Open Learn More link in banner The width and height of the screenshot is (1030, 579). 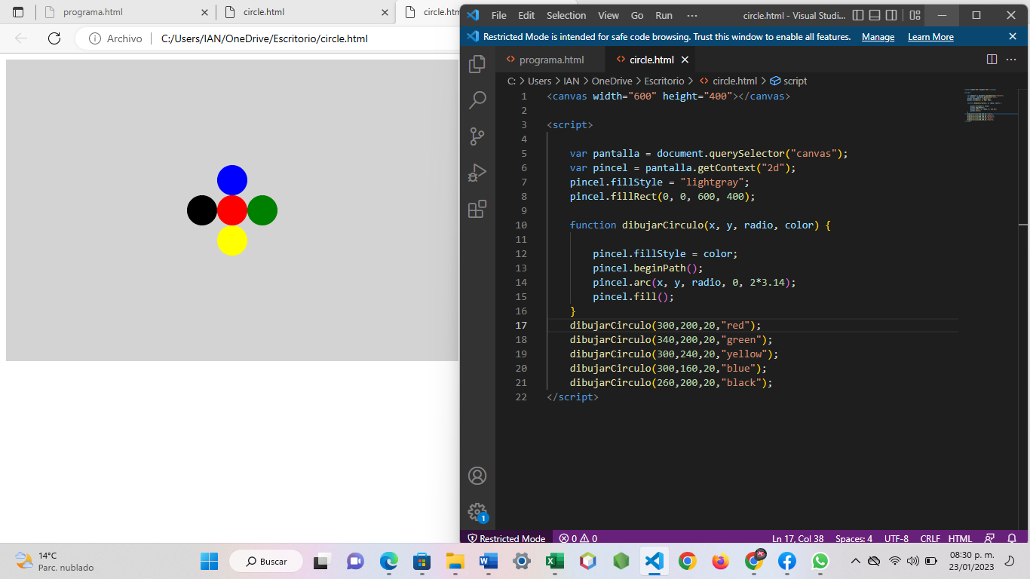(x=930, y=37)
